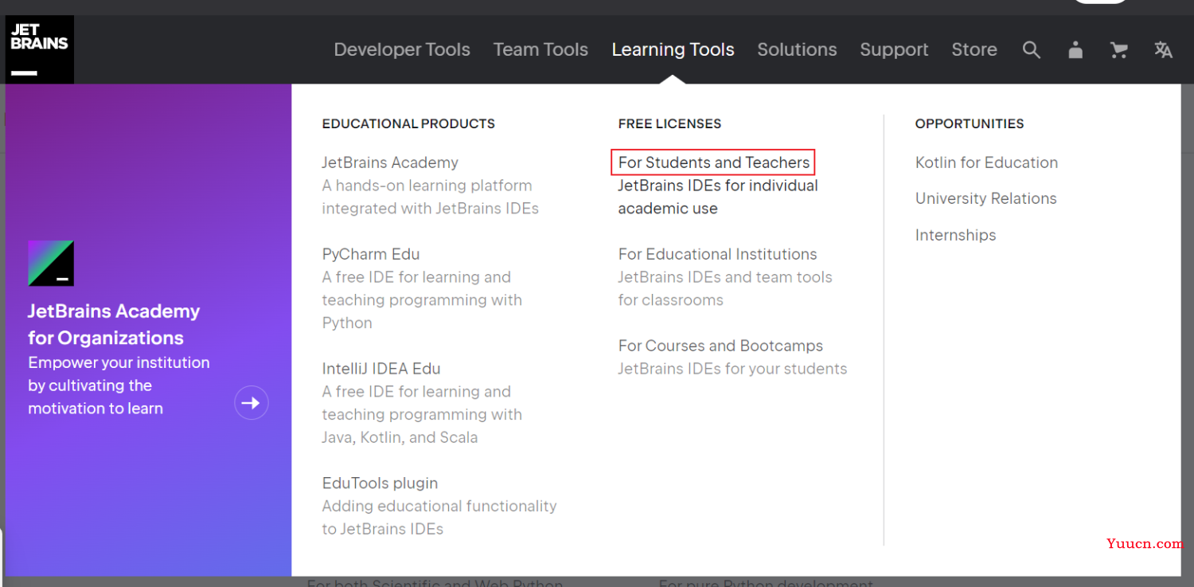Image resolution: width=1194 pixels, height=587 pixels.
Task: Click the JetBrains logo
Action: coord(40,49)
